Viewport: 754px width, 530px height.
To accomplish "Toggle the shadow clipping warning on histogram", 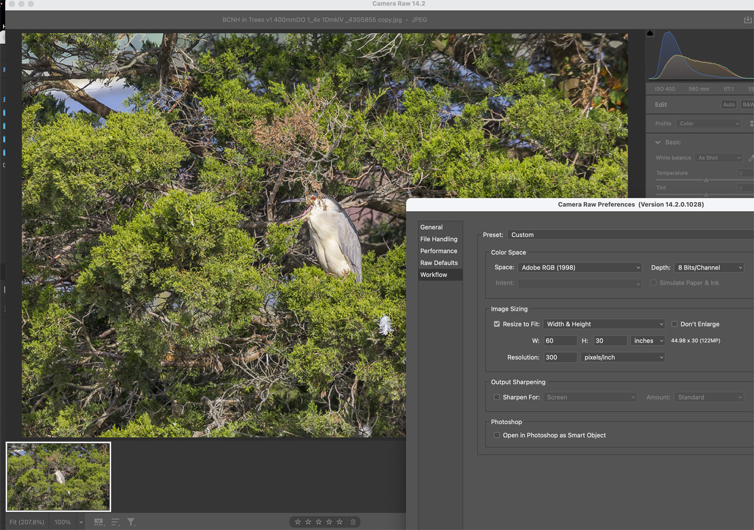I will point(650,33).
